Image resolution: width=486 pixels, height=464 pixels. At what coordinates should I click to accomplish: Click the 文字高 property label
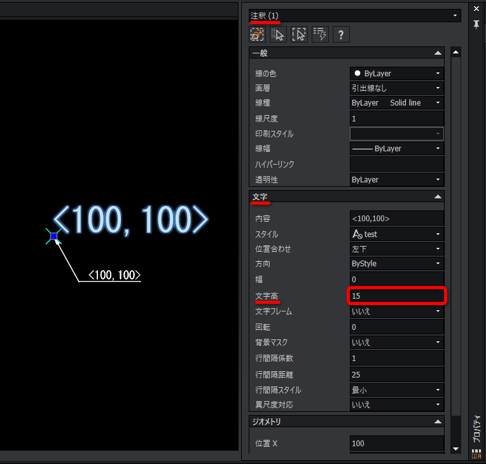[267, 296]
